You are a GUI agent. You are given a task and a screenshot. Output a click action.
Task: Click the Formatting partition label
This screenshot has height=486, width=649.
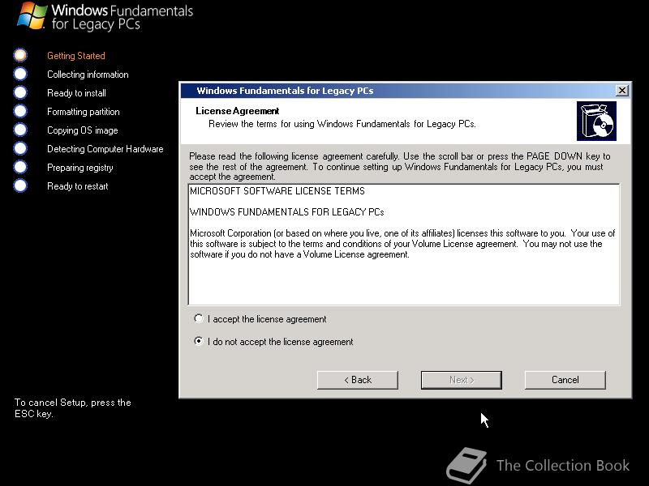(x=84, y=112)
